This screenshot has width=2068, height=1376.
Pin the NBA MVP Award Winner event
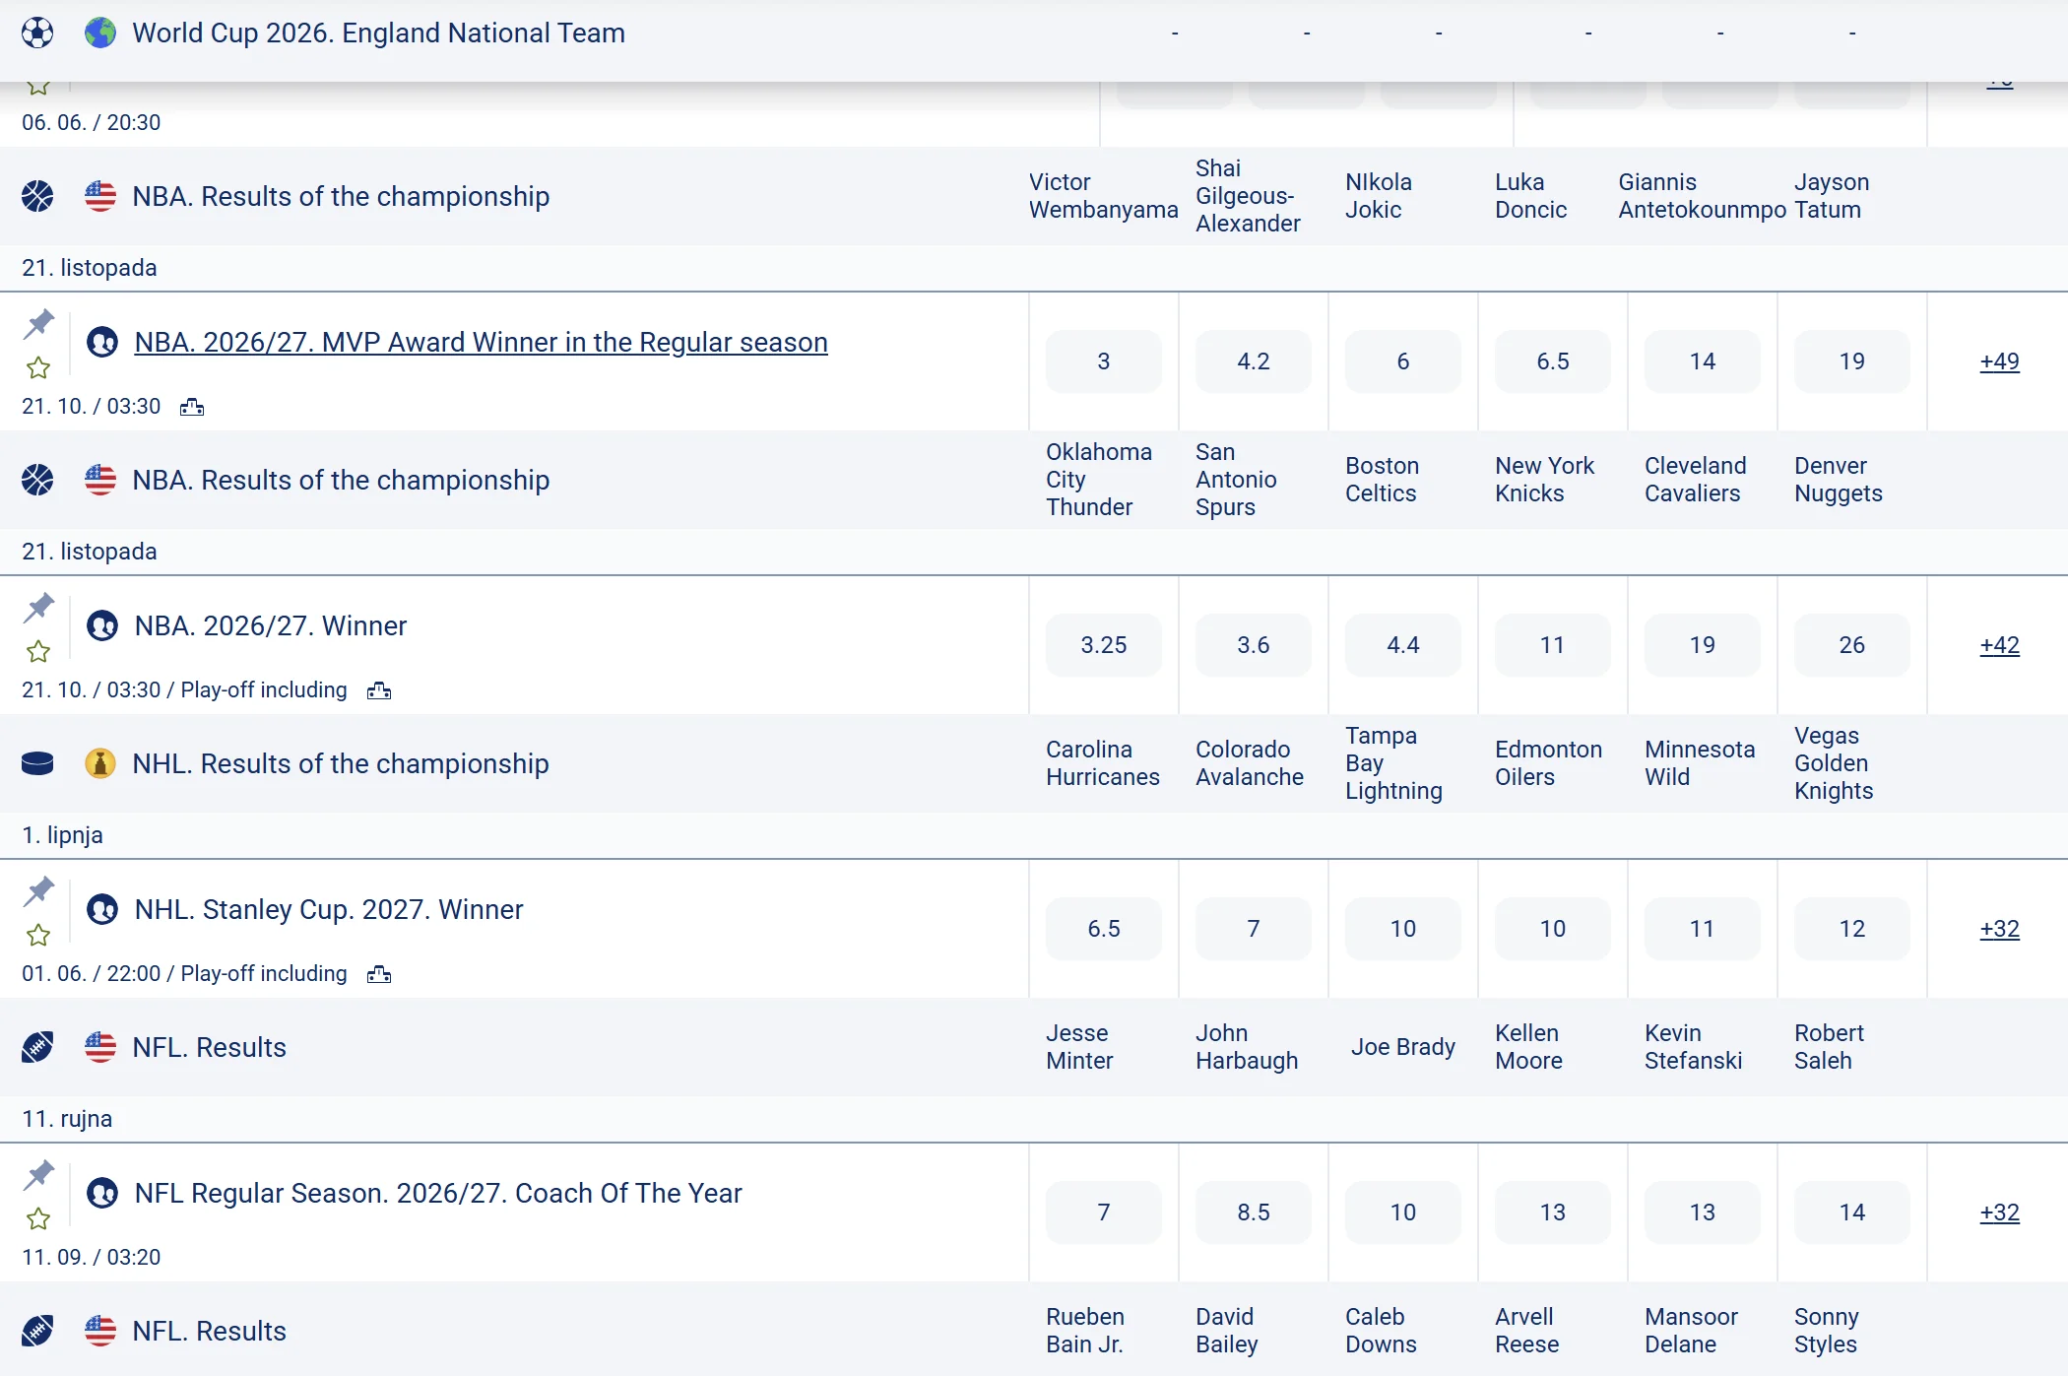click(39, 323)
